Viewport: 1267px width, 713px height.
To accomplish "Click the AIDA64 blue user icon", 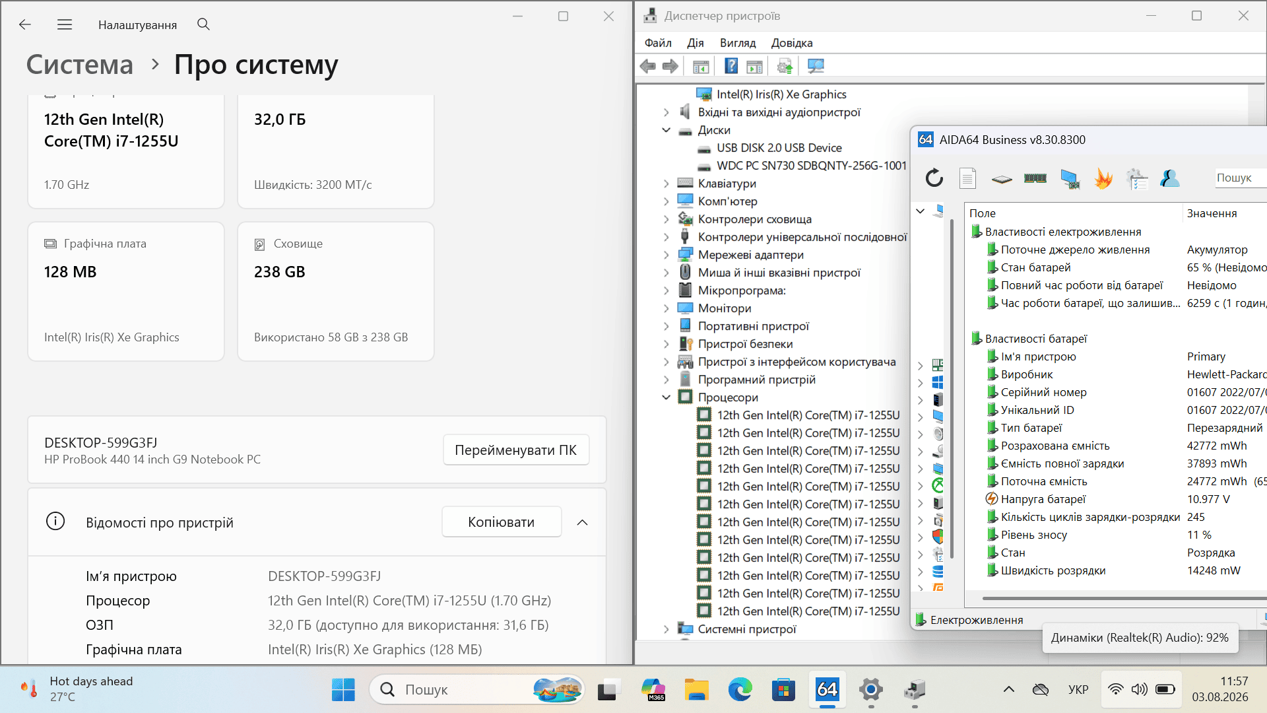I will point(1170,178).
